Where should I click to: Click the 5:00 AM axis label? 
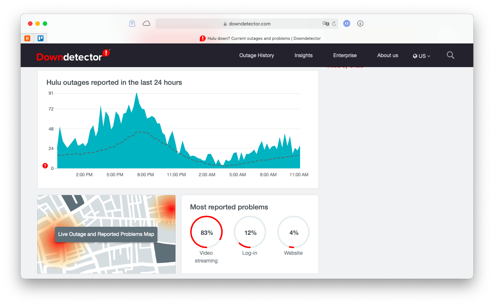(x=237, y=175)
